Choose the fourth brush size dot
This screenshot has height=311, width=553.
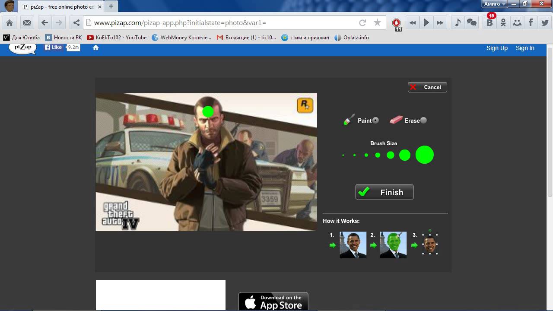(378, 155)
